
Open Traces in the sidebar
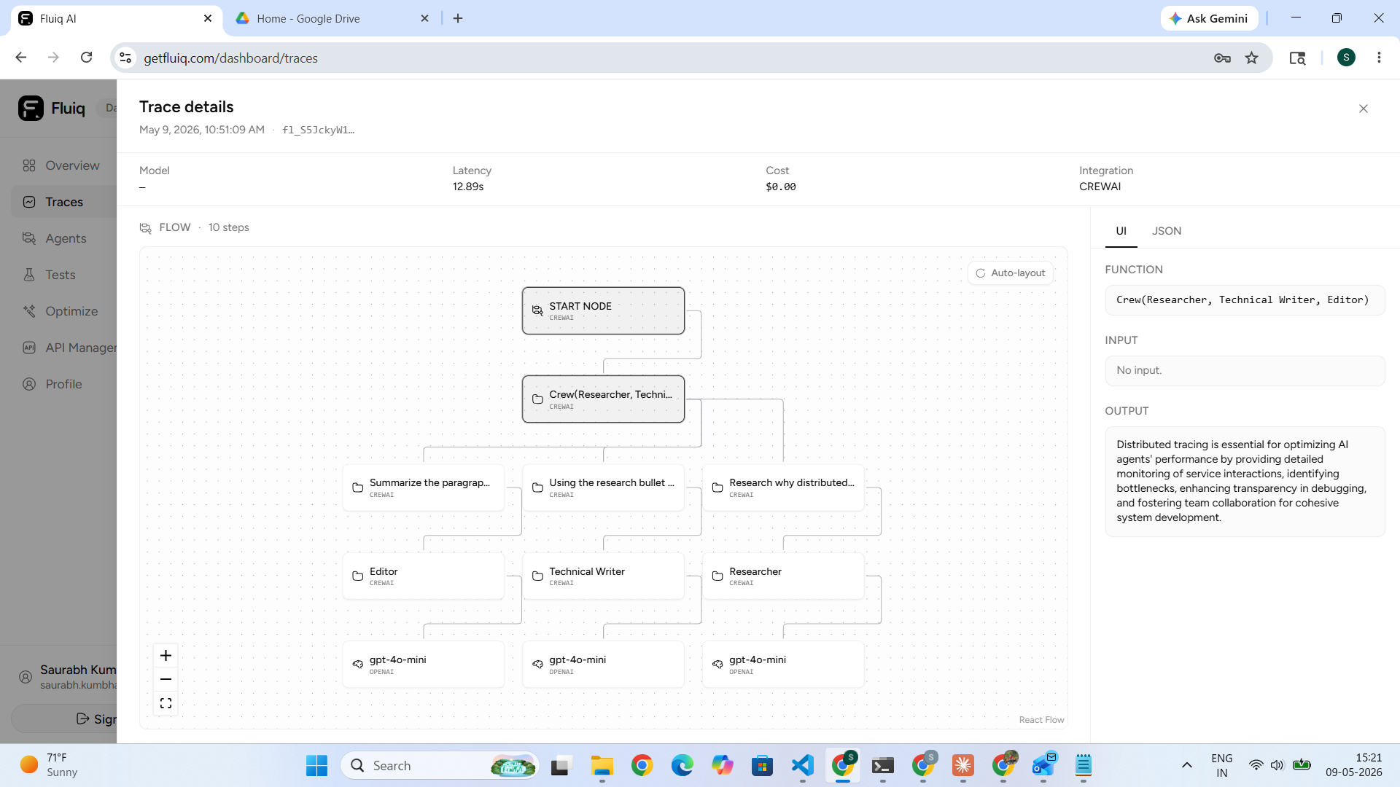[63, 202]
